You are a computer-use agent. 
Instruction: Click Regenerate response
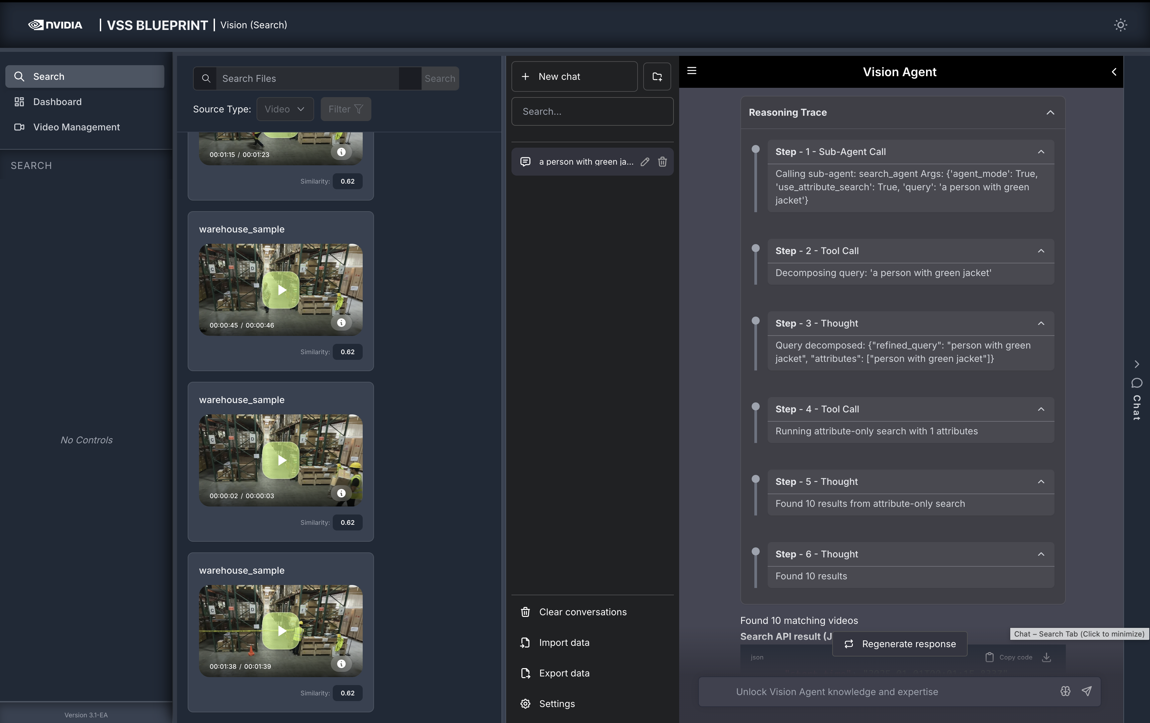pyautogui.click(x=900, y=644)
